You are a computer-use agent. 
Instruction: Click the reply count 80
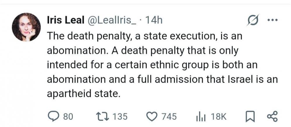[68, 117]
